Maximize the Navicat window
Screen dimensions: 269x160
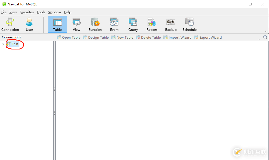pyautogui.click(x=250, y=4)
